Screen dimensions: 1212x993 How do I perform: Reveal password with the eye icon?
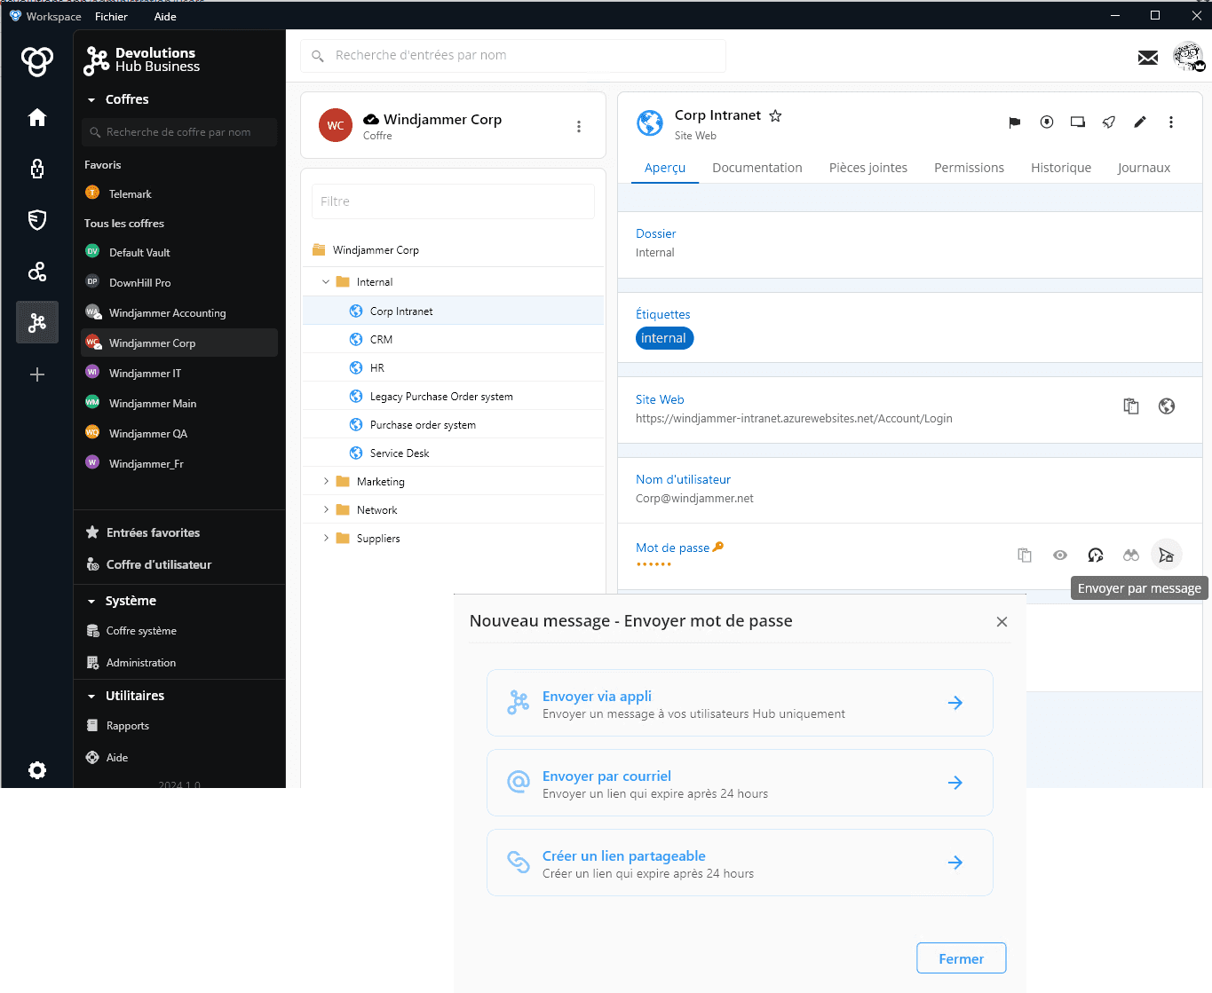tap(1060, 556)
